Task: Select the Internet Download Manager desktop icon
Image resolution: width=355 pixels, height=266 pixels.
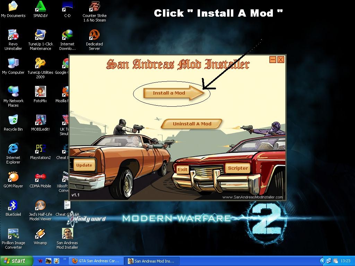Action: pos(67,40)
